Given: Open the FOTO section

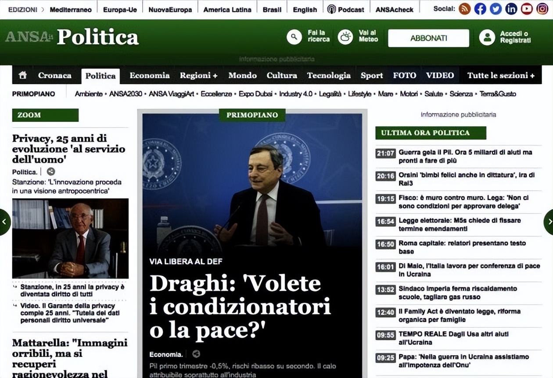Looking at the screenshot, I should (x=405, y=75).
